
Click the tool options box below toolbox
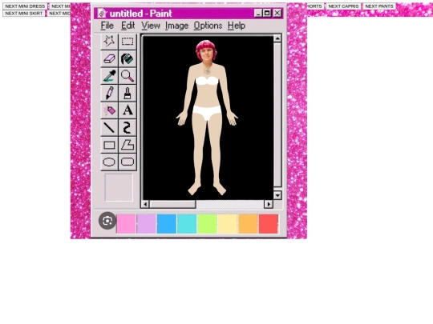click(119, 187)
